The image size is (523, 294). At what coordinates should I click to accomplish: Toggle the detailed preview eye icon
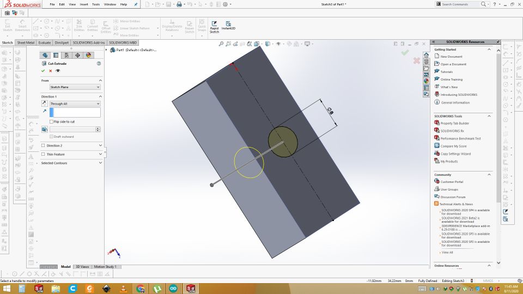[58, 71]
